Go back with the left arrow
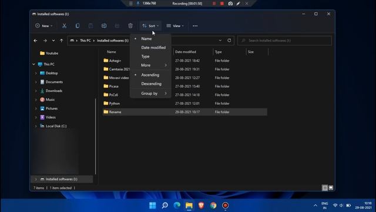Screen dimensions: 376x212 [35, 41]
